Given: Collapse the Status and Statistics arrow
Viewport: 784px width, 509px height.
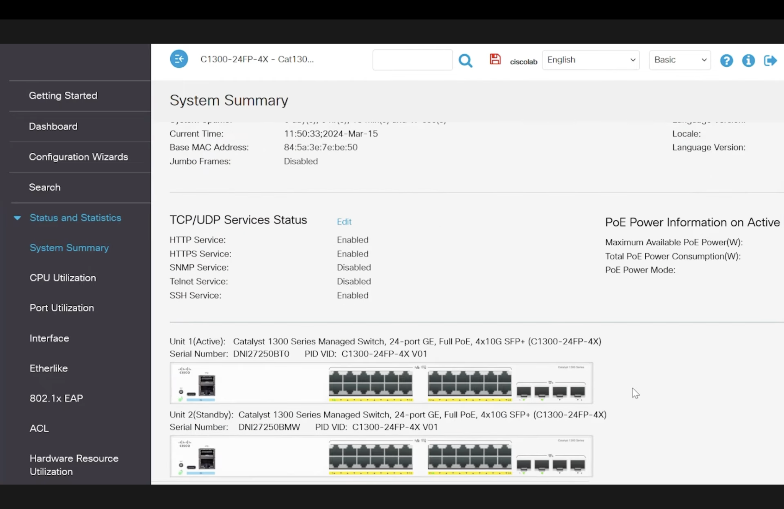Looking at the screenshot, I should coord(17,218).
